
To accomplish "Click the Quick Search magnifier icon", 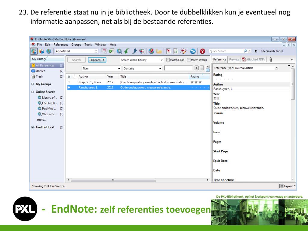I will pyautogui.click(x=245, y=51).
